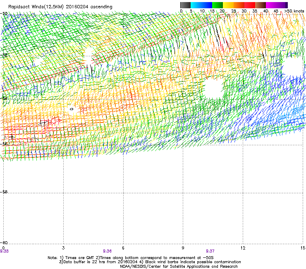Viewport: 306px width, 269px height.
Task: Click the legend label '10'
Action: [x=202, y=11]
